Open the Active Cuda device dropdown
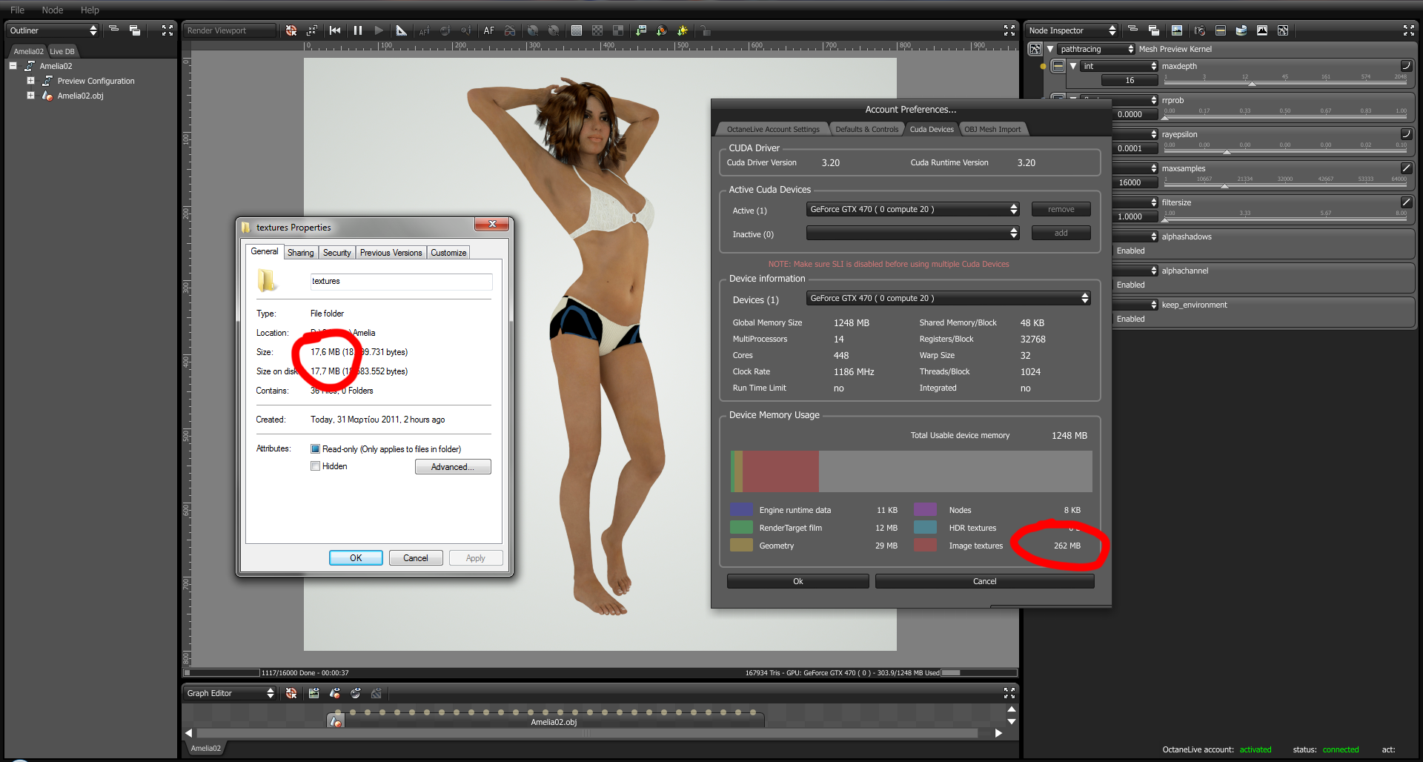1423x762 pixels. tap(913, 210)
